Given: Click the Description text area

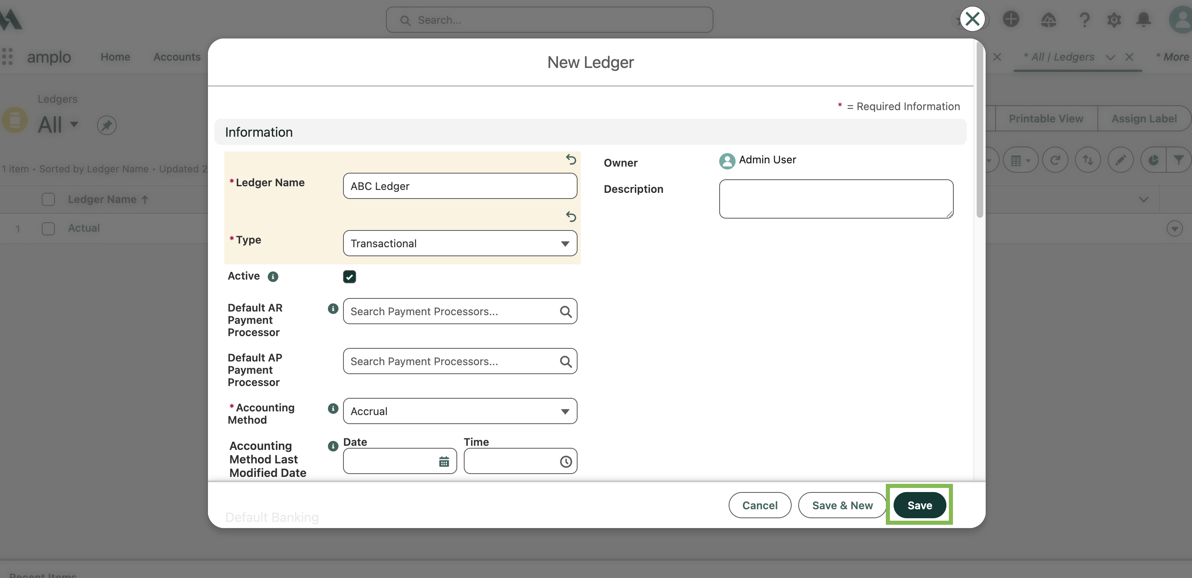Looking at the screenshot, I should coord(836,199).
